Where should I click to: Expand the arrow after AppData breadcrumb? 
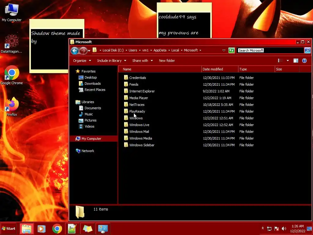(169, 50)
